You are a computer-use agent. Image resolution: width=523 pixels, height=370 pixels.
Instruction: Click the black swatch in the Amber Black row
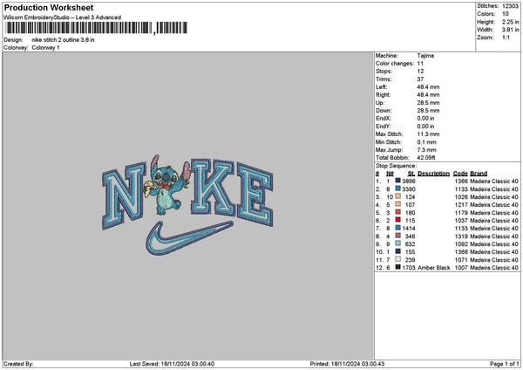tap(398, 267)
